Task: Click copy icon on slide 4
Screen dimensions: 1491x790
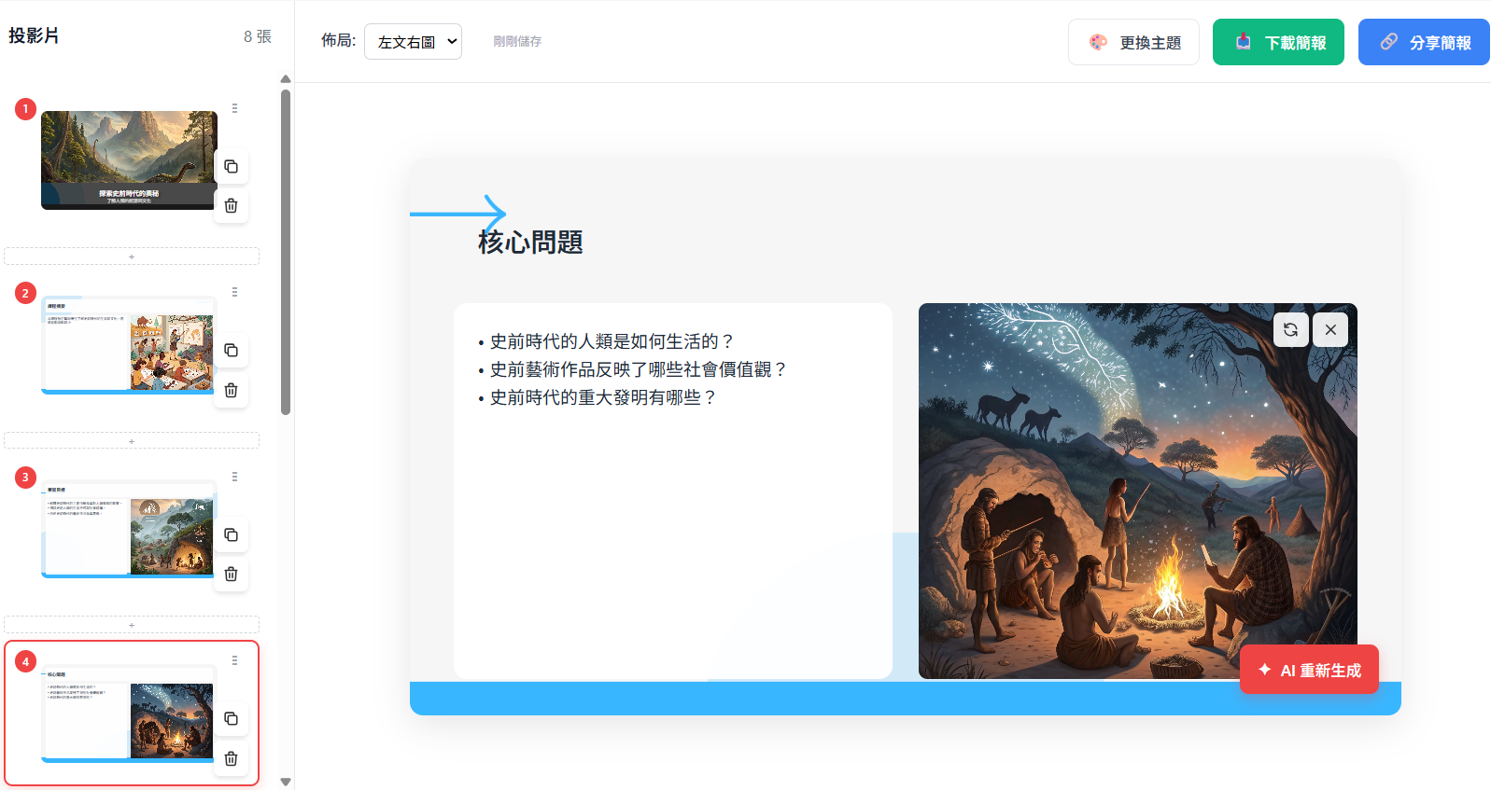Action: coord(231,719)
